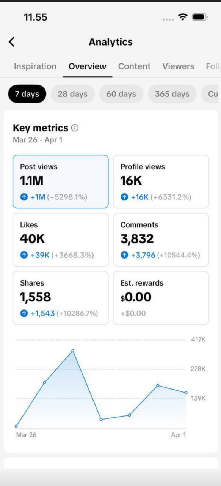
Task: Tap the back arrow icon
Action: coord(12,42)
